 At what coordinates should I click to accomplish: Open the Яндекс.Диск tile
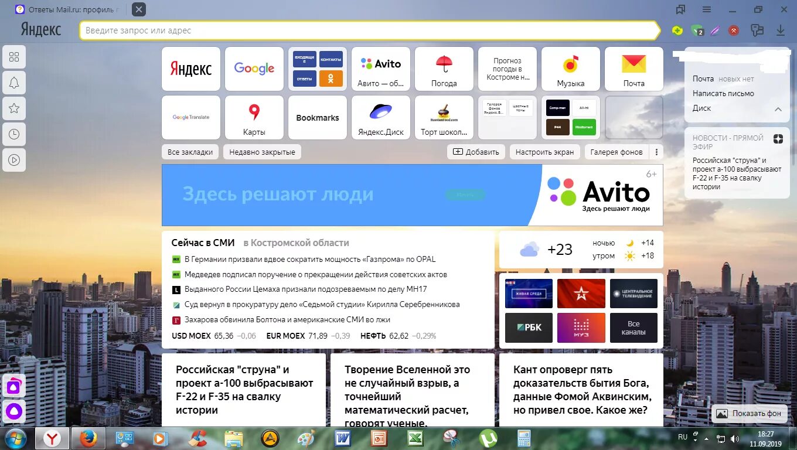[381, 117]
